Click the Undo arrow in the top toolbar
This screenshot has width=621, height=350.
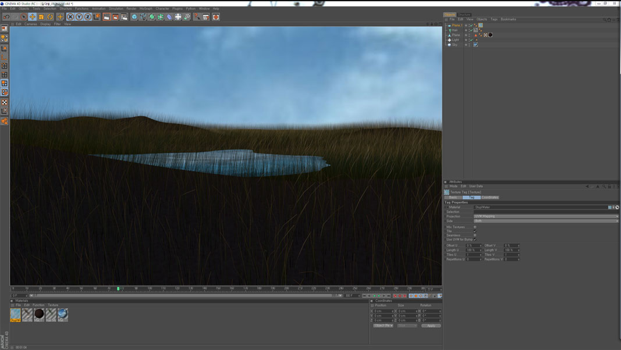(6, 17)
